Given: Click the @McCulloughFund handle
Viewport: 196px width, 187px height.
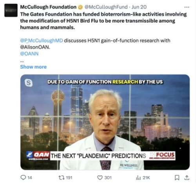Looking at the screenshot, I should click(x=106, y=7).
